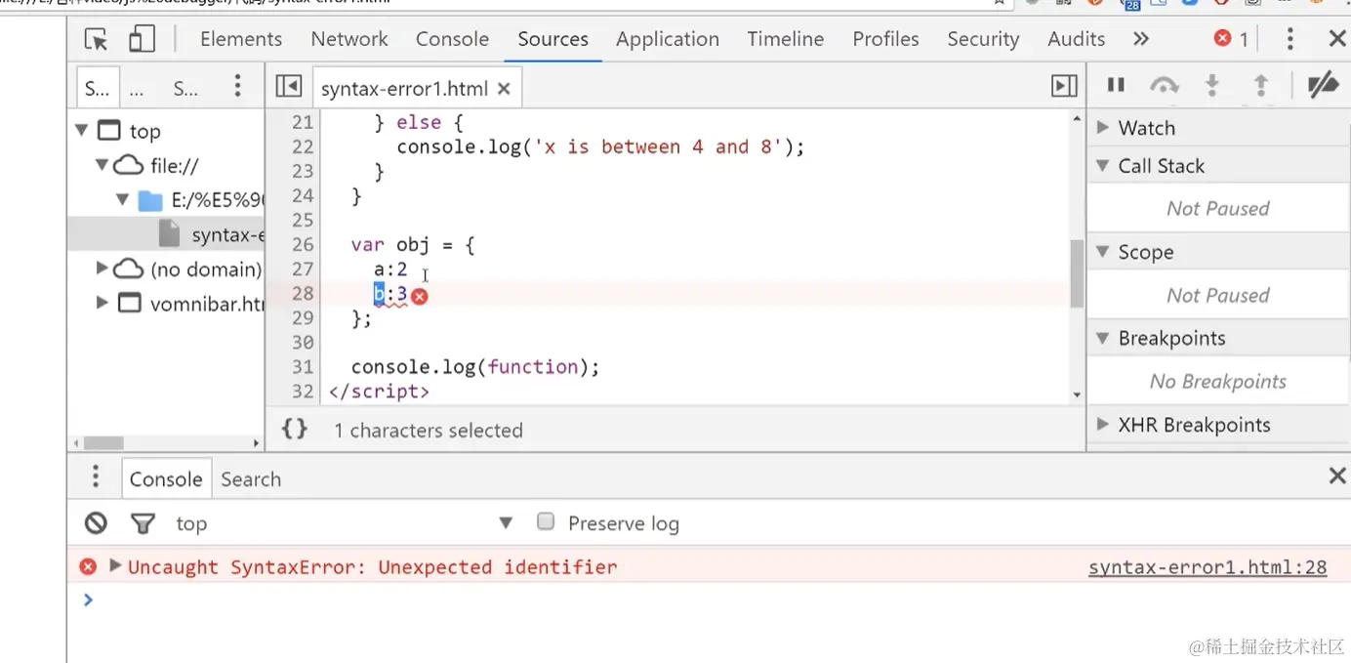Hide the debugger sidebar icon
1351x663 pixels.
pos(1064,87)
